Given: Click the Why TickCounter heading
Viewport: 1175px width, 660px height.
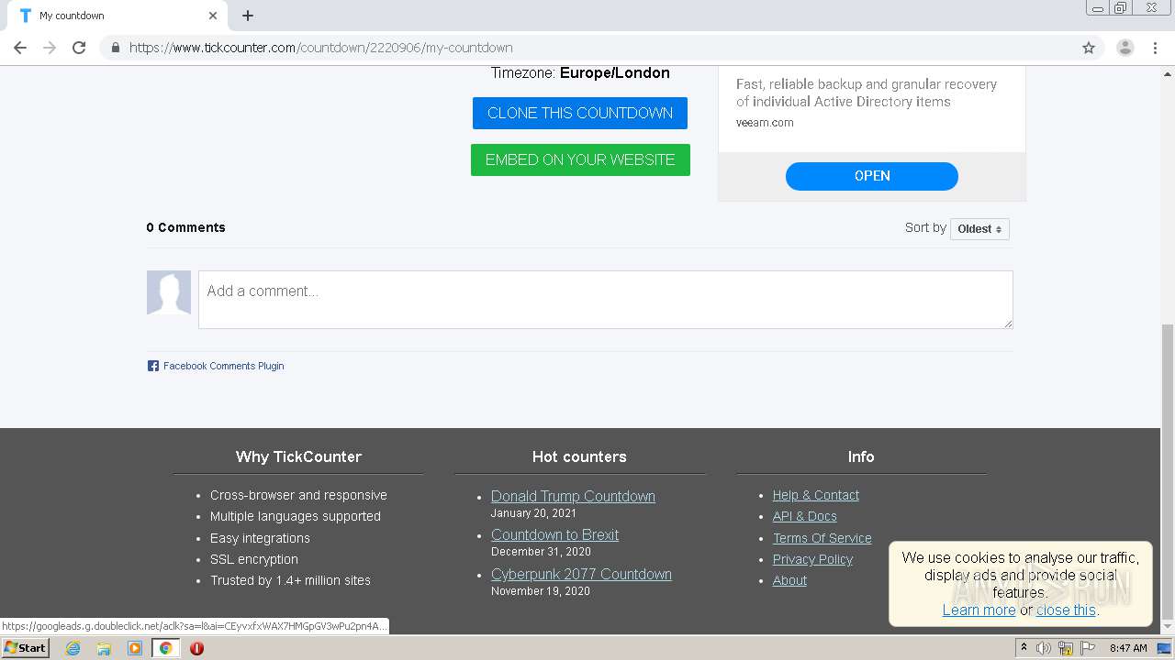Looking at the screenshot, I should coord(298,456).
